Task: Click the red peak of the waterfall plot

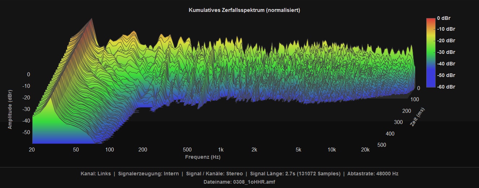Action: pyautogui.click(x=90, y=22)
